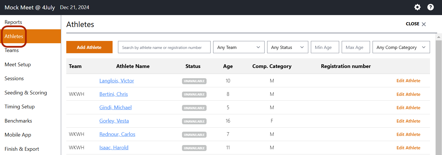This screenshot has height=155, width=442.
Task: Open Benchmarks in the sidebar
Action: (18, 121)
